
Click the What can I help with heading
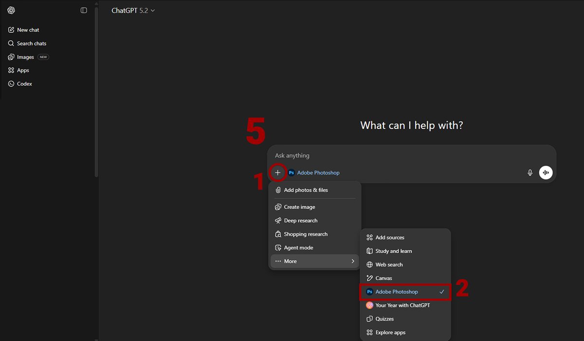click(411, 126)
